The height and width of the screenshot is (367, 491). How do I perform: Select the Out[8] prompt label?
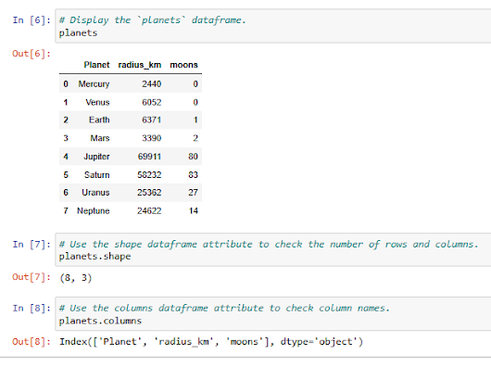click(x=31, y=341)
